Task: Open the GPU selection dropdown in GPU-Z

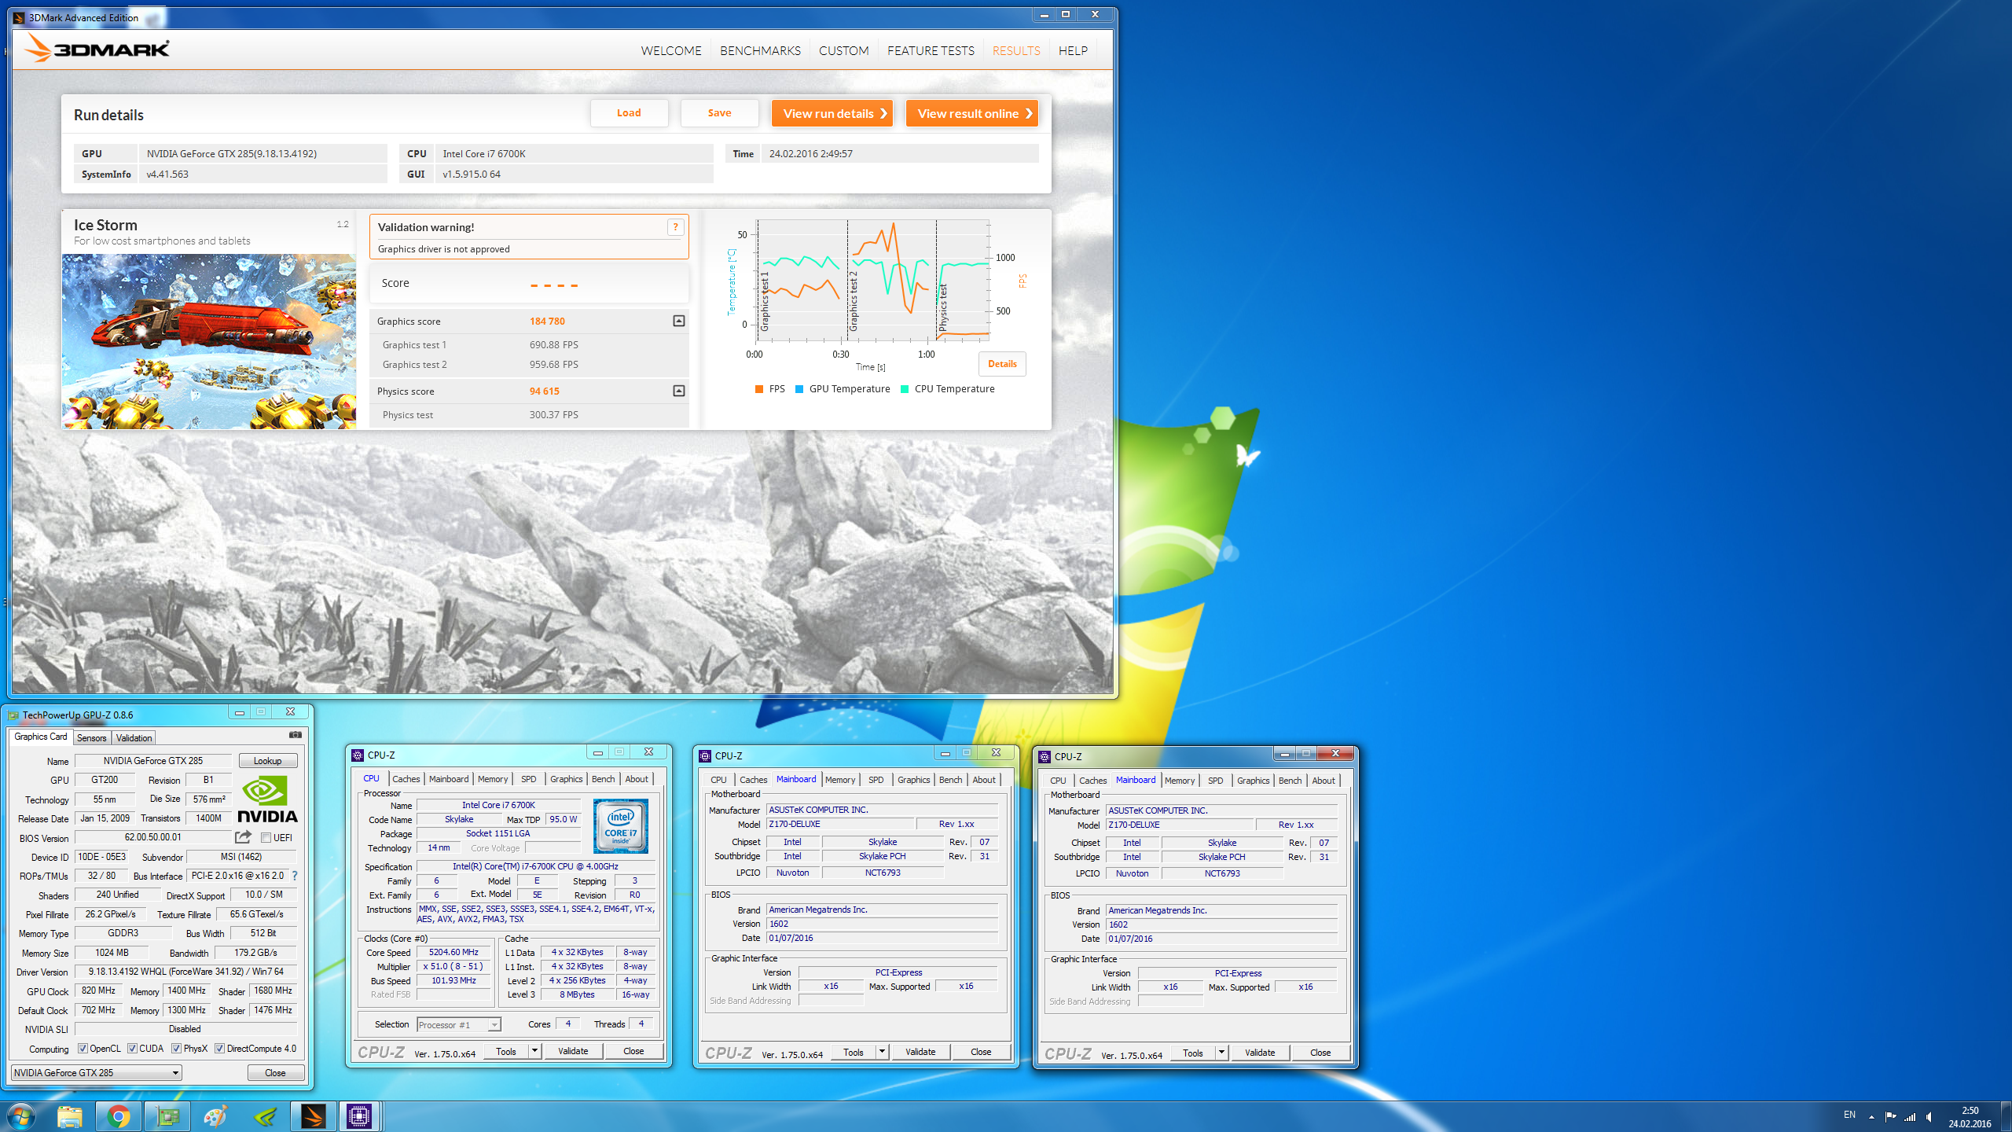Action: (x=97, y=1073)
